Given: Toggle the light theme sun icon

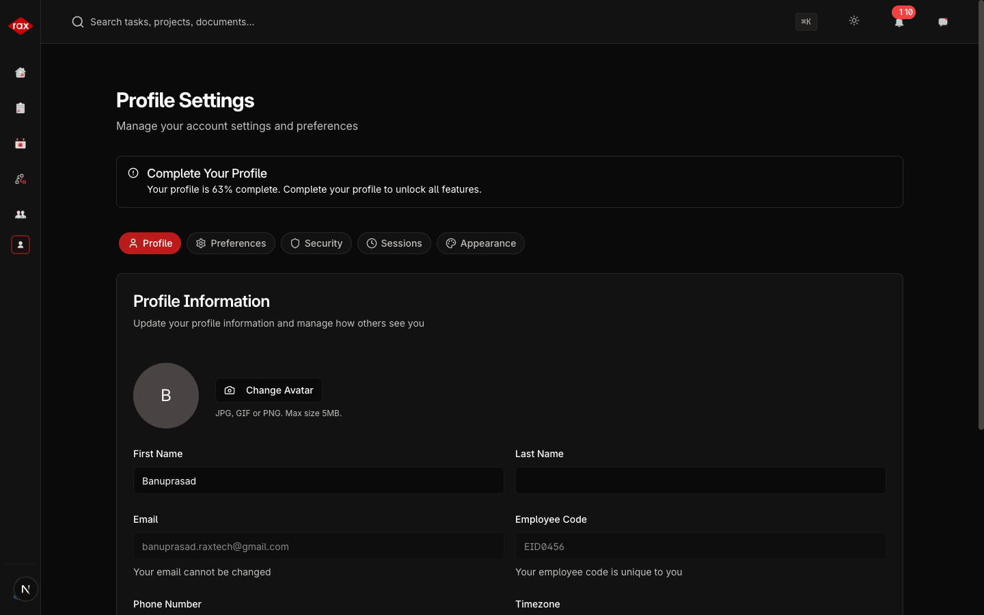Looking at the screenshot, I should [x=854, y=21].
